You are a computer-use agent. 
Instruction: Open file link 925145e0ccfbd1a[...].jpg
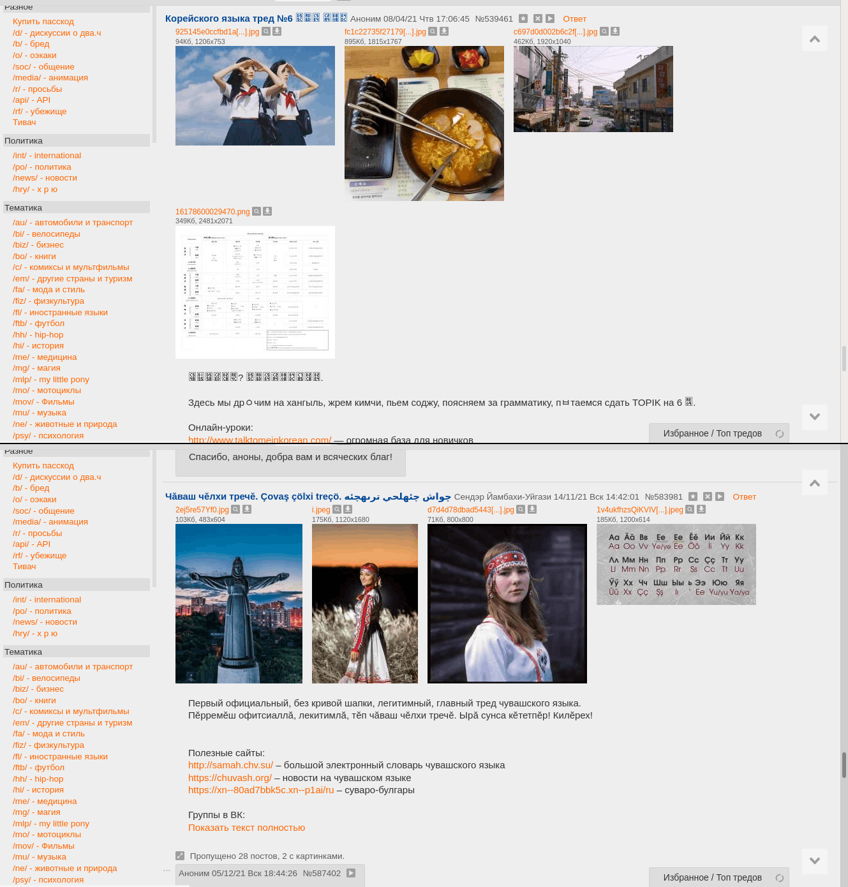point(217,31)
